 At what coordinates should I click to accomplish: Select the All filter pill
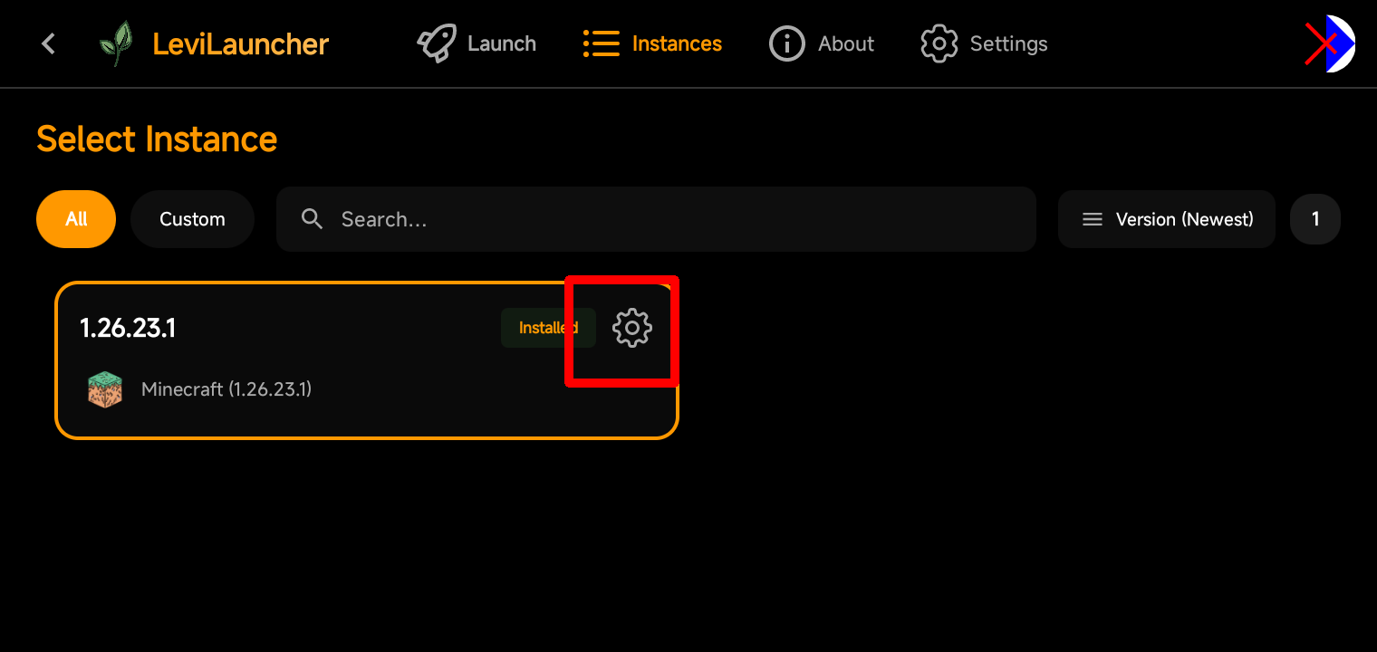point(76,219)
